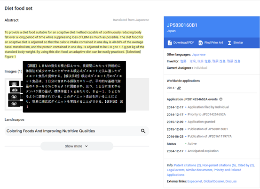Click the Discuss external link
Viewport: 260px width, 189px height.
(231, 181)
